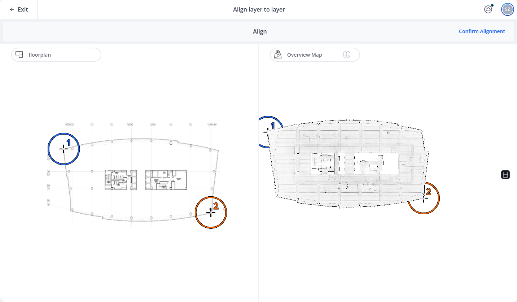Click the large white core in Overview Map scan
Viewport: 517px width, 302px height.
375,163
